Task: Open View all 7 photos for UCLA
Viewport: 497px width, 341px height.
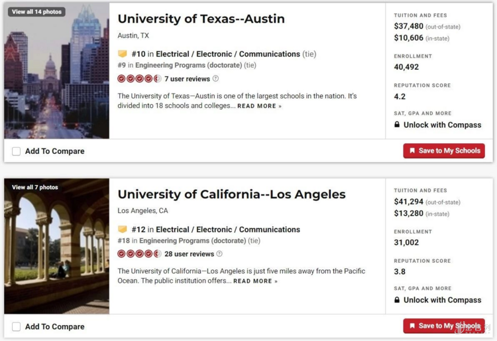Action: [34, 187]
